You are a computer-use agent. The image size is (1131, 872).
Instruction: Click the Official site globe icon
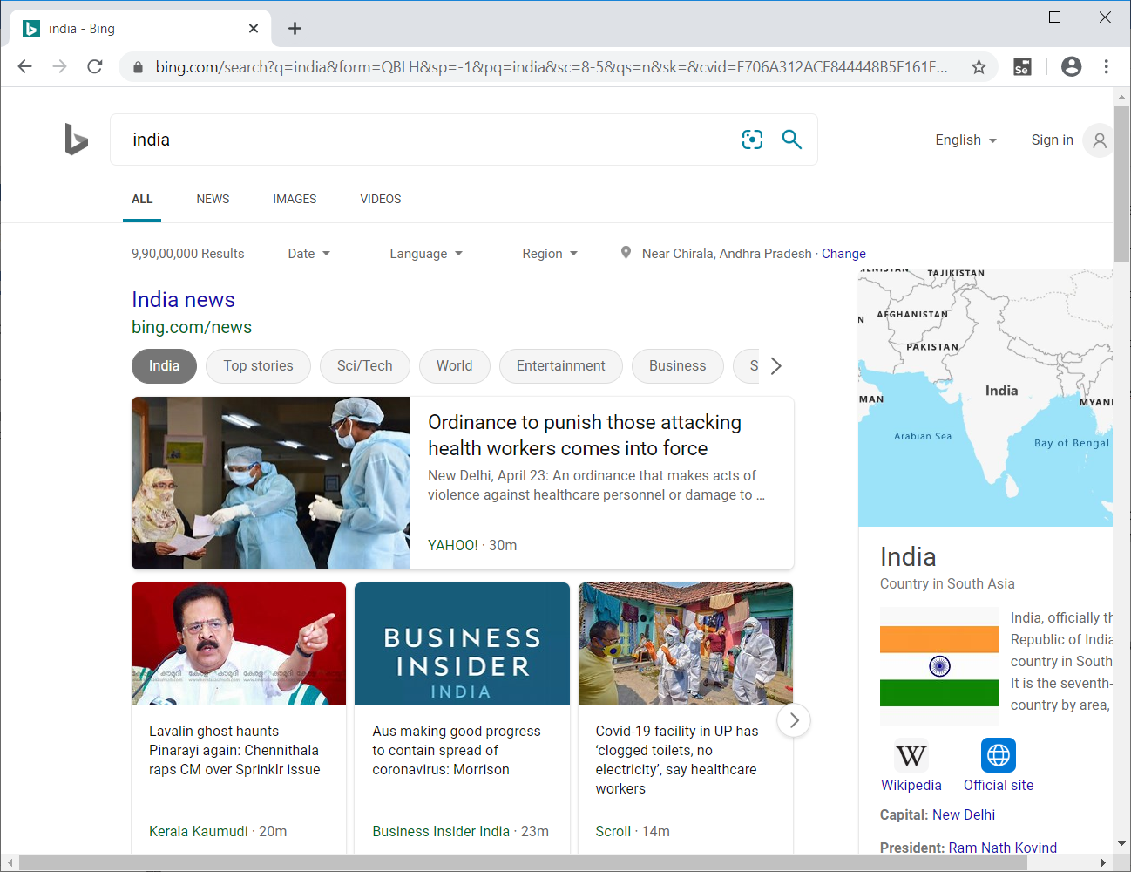(x=999, y=755)
